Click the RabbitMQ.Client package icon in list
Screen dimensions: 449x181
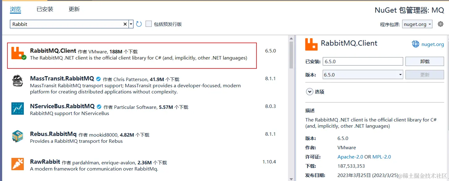coord(18,53)
